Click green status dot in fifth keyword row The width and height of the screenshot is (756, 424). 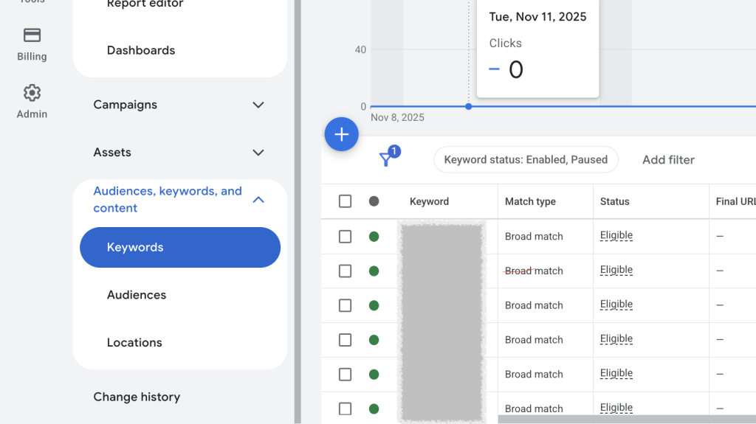[x=374, y=374]
